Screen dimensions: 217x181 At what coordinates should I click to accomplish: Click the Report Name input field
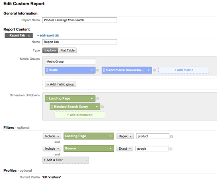click(x=80, y=20)
